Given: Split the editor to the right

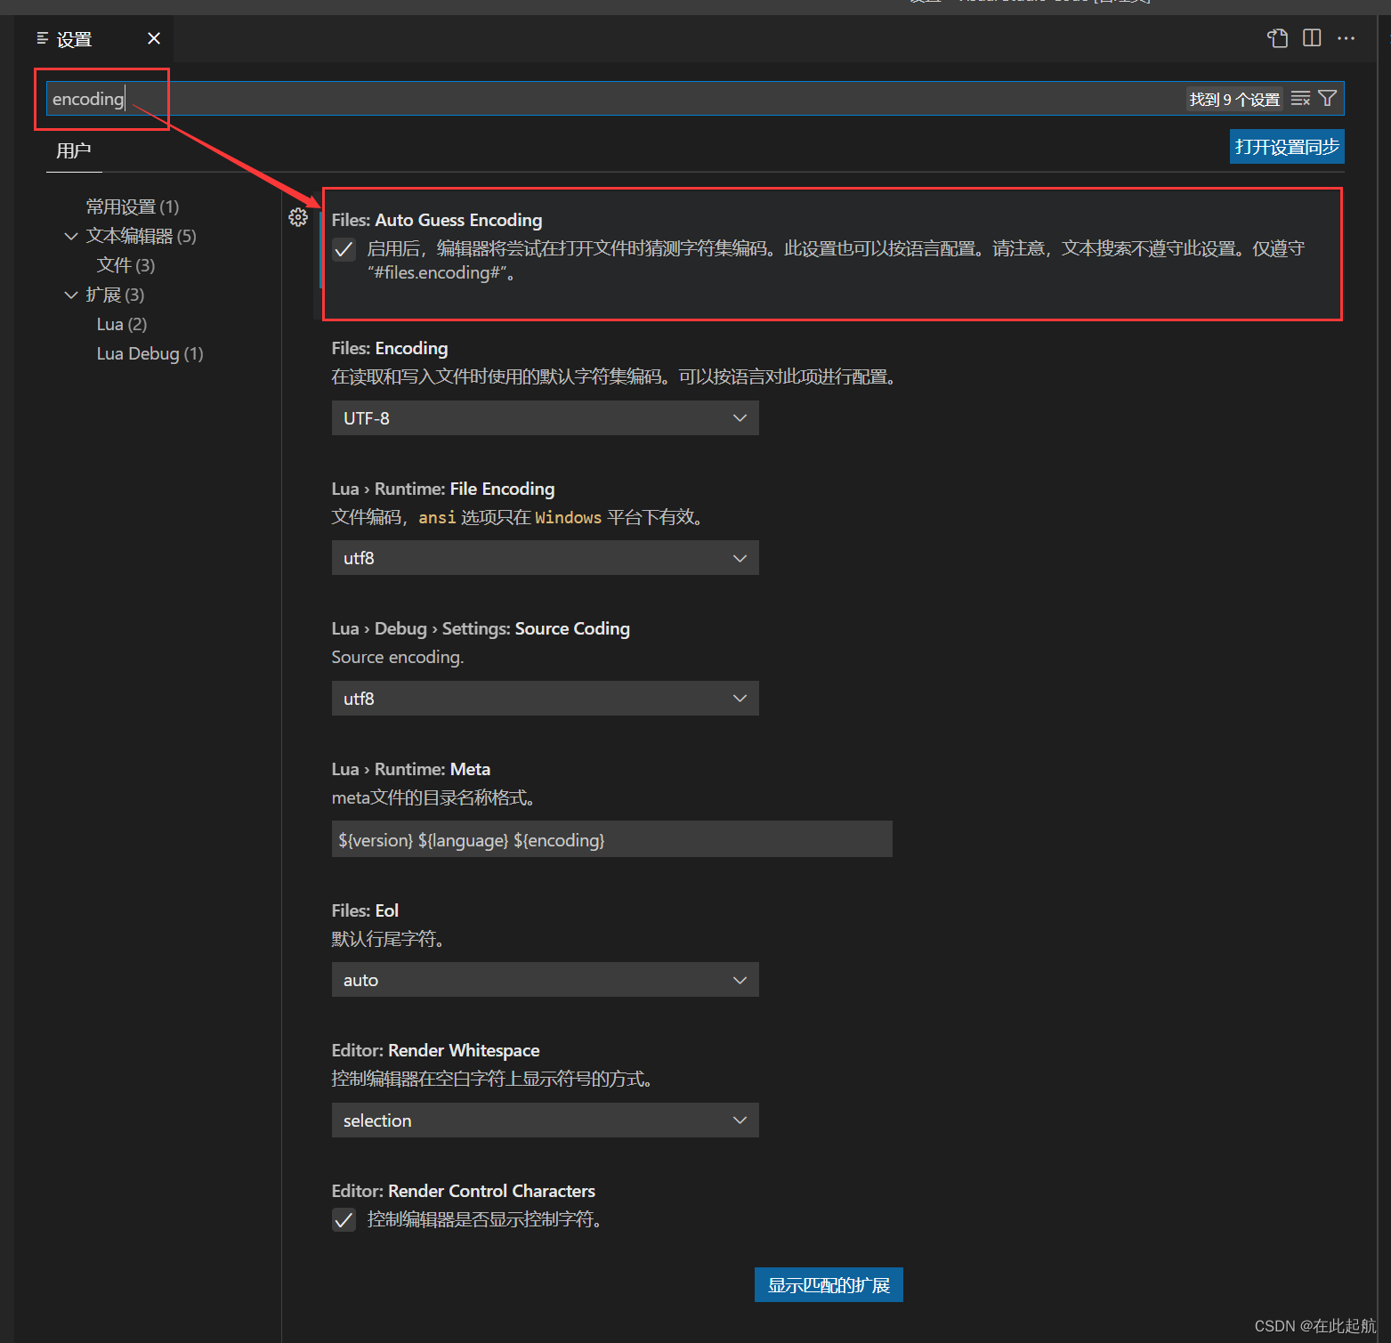Looking at the screenshot, I should pos(1312,38).
